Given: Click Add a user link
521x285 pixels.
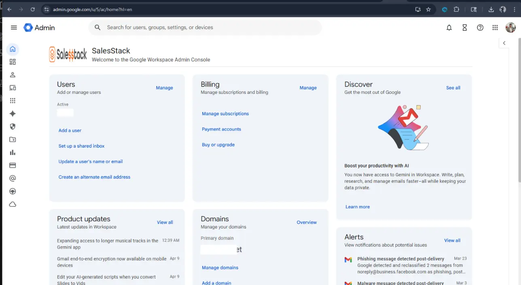Looking at the screenshot, I should [x=70, y=131].
